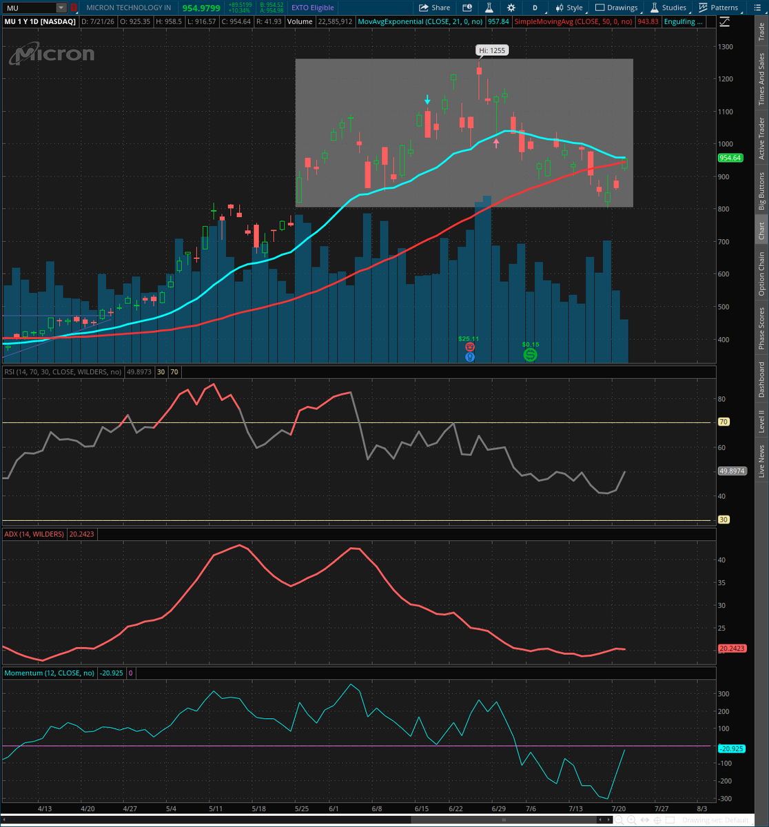769x827 pixels.
Task: Click the MU 1 Y 1D [NASDAQ] chart title
Action: (40, 21)
